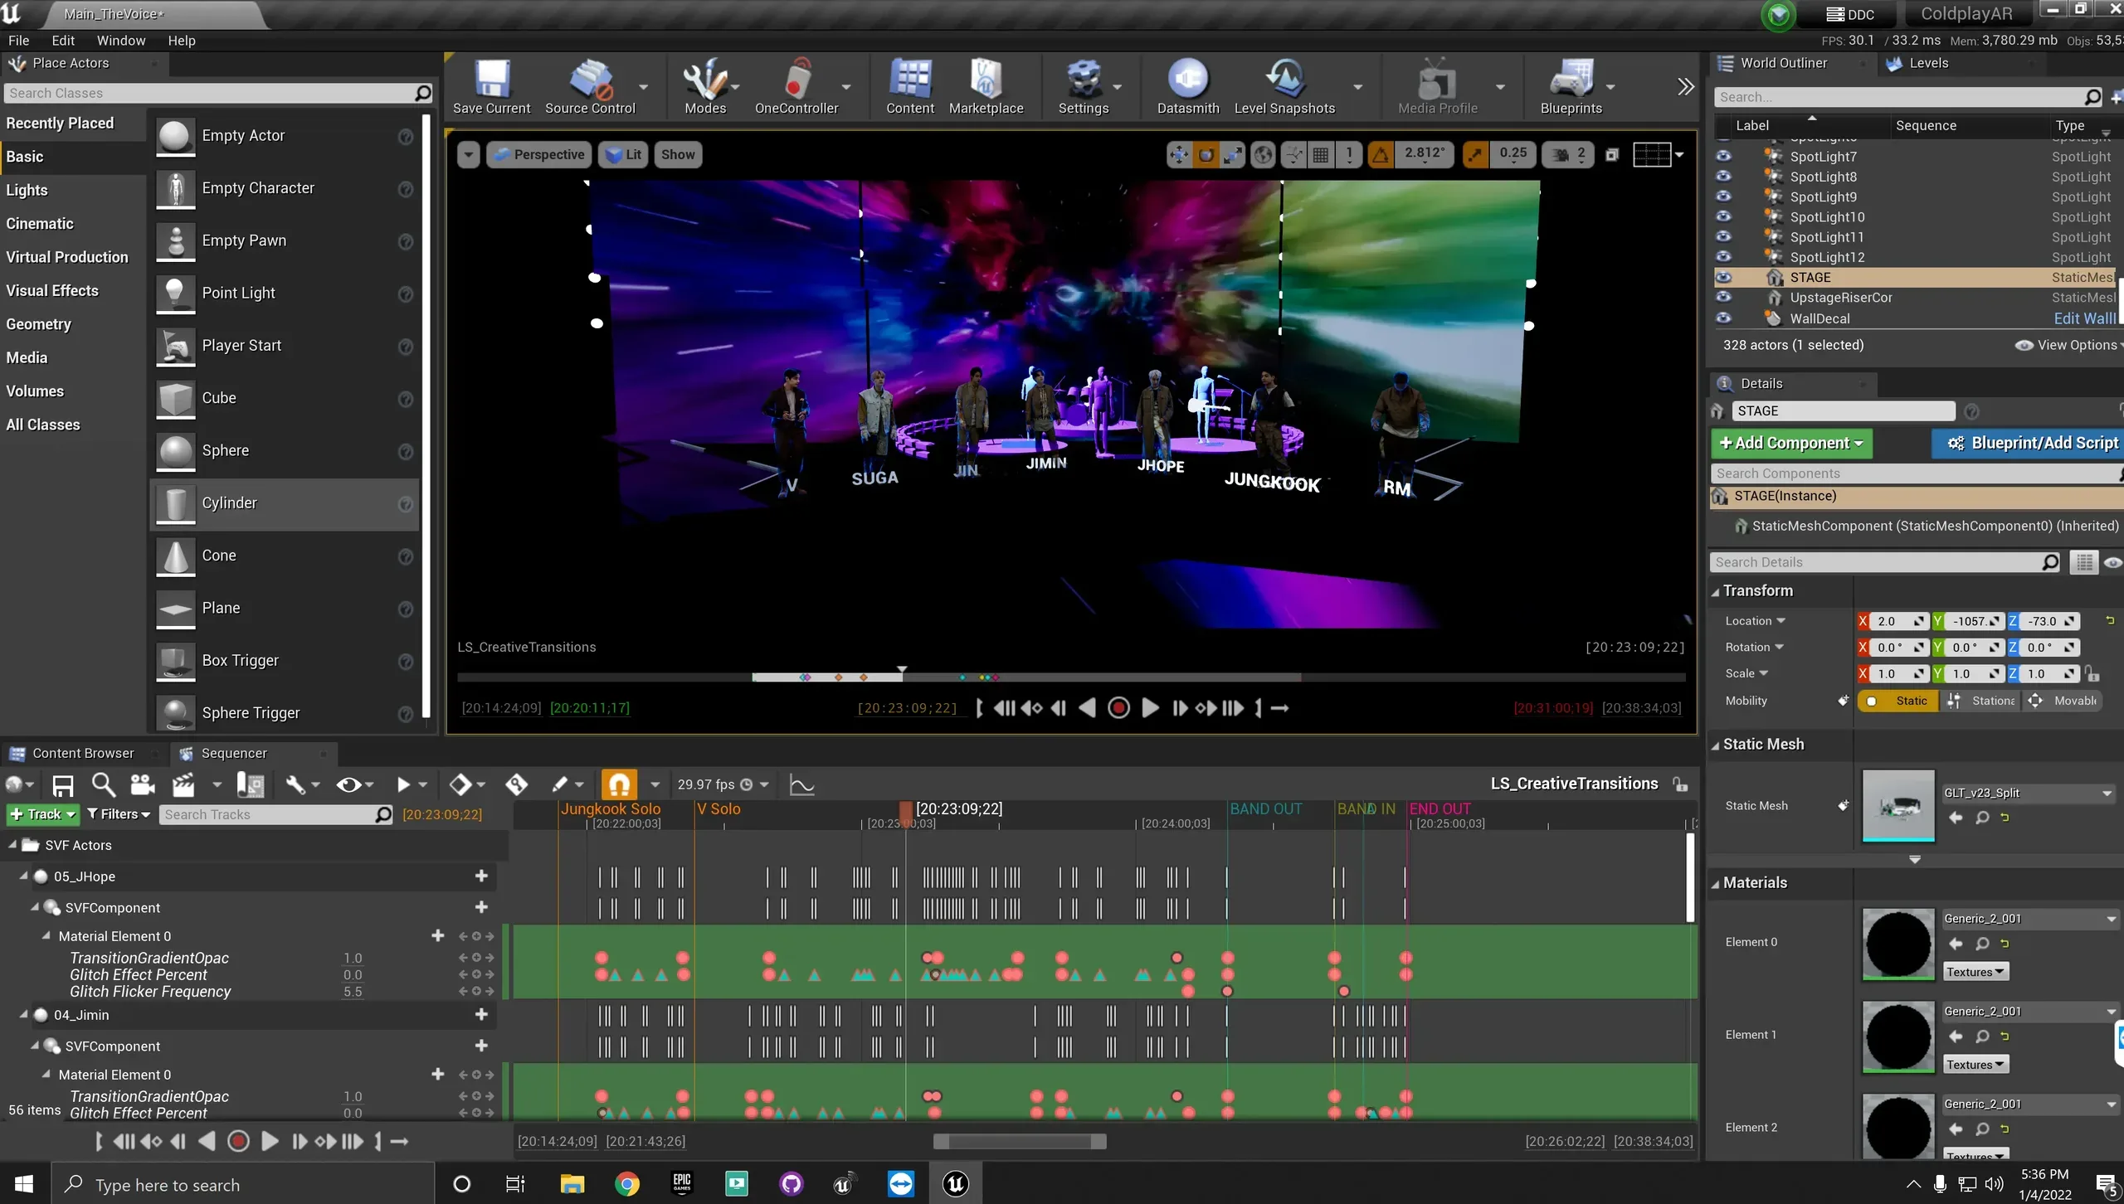Collapse the 05_JHope track
This screenshot has height=1204, width=2124.
tap(23, 876)
